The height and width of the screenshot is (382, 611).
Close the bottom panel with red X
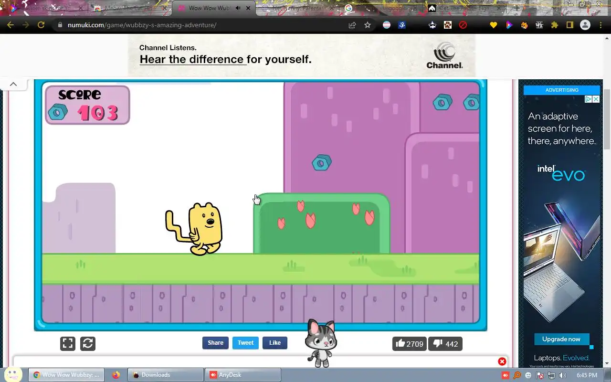(x=502, y=361)
